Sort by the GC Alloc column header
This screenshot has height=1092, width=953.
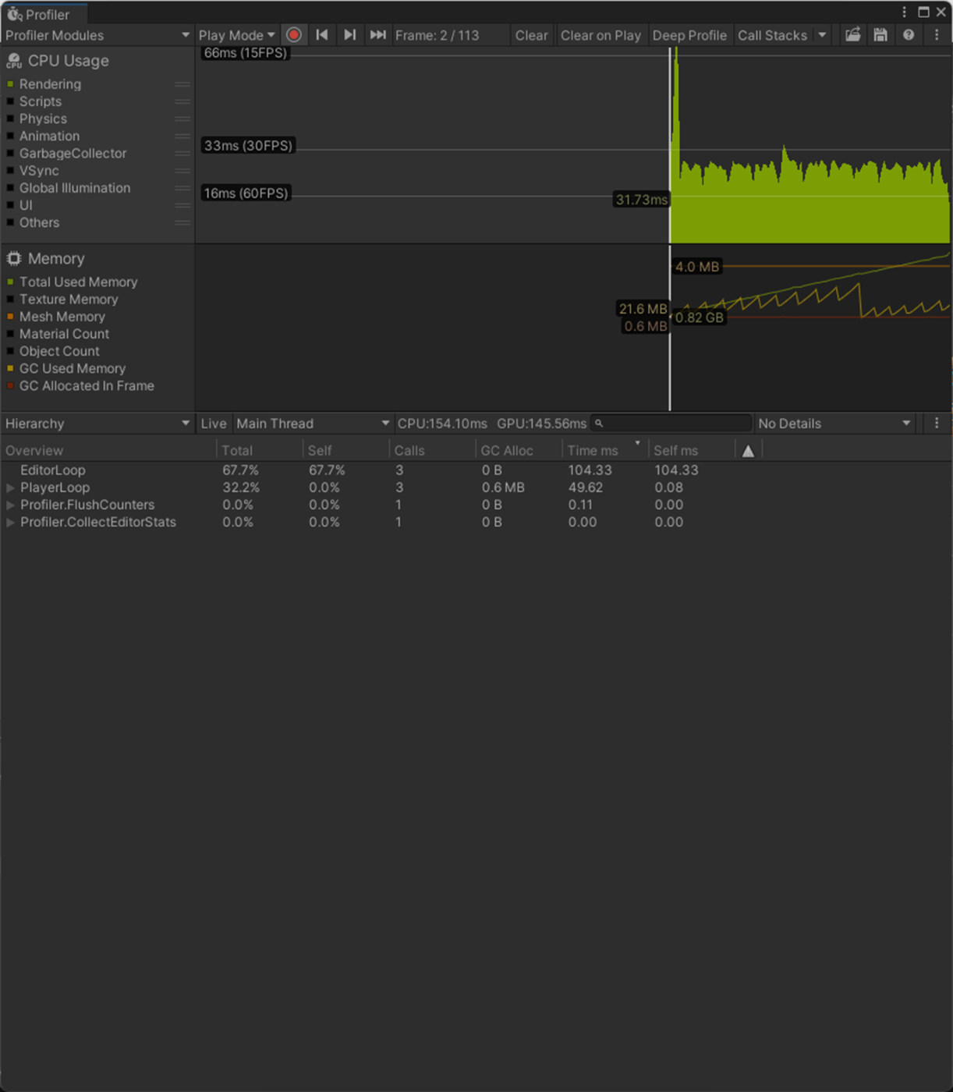click(x=519, y=451)
